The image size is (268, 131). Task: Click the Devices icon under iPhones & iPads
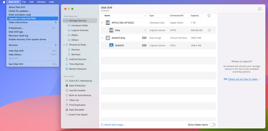[x=69, y=50]
